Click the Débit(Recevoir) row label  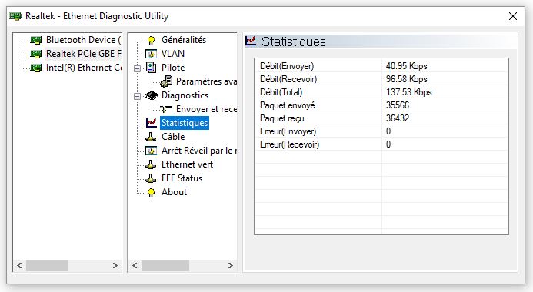[x=288, y=79]
